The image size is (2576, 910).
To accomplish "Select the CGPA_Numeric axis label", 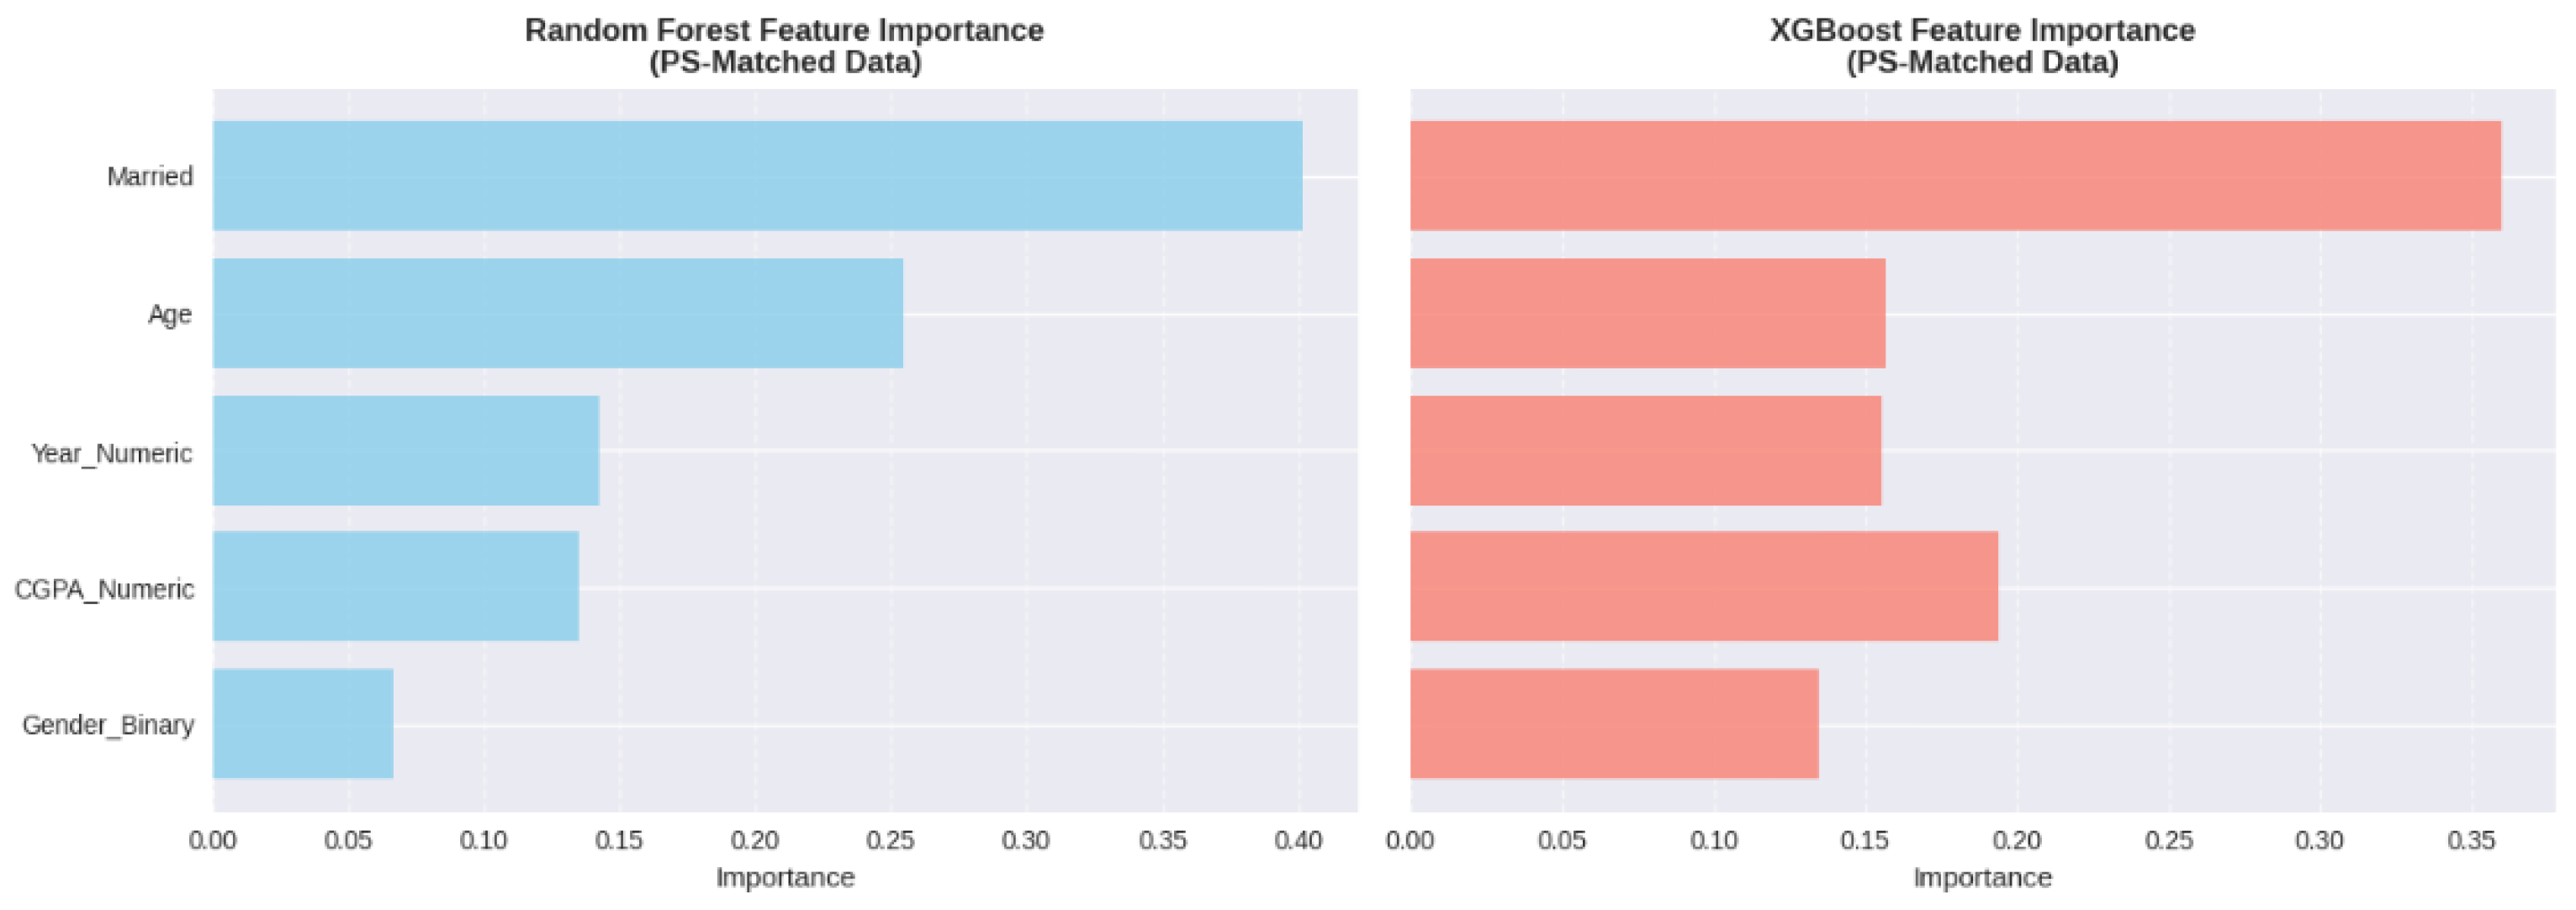I will pos(104,589).
